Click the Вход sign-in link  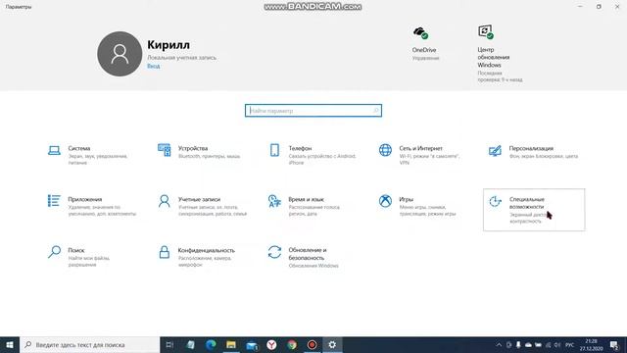point(154,66)
